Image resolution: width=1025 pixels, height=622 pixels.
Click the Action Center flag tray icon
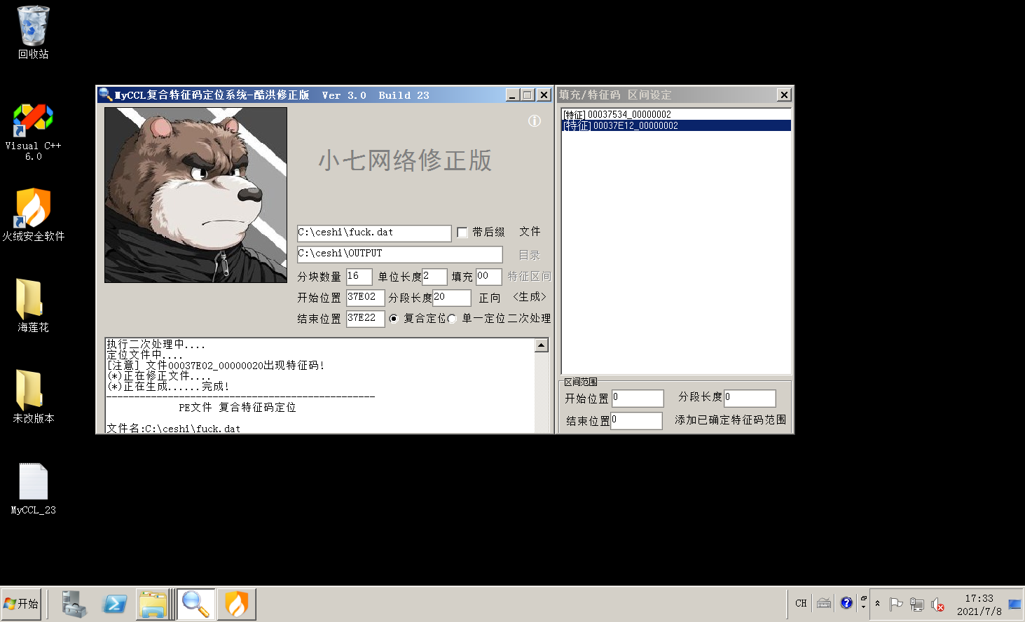coord(895,604)
